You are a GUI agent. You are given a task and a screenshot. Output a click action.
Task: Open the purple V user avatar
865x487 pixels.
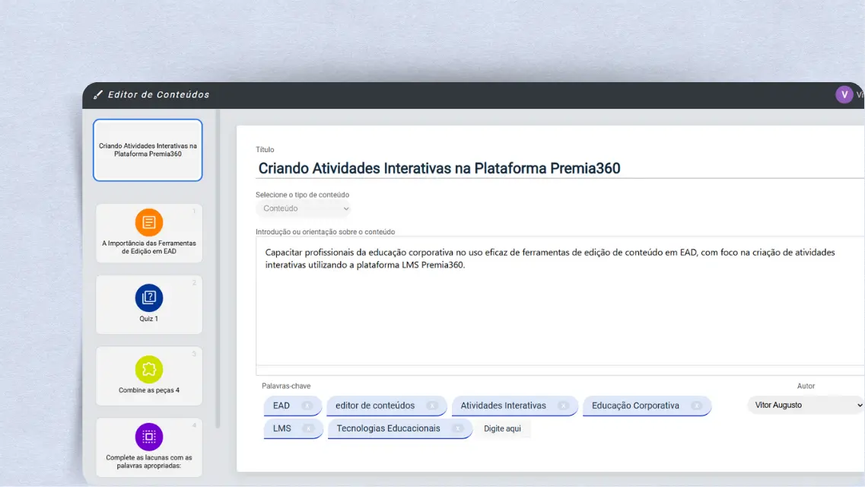(844, 94)
